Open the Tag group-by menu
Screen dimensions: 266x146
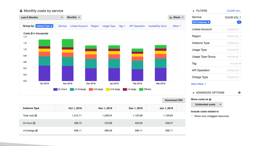pos(122,26)
